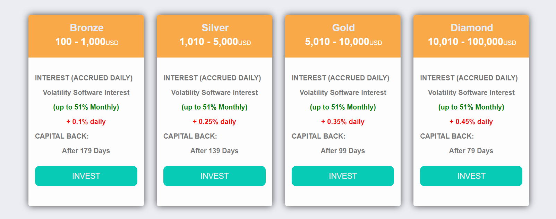Select the Bronze plan header
The height and width of the screenshot is (219, 556).
86,36
